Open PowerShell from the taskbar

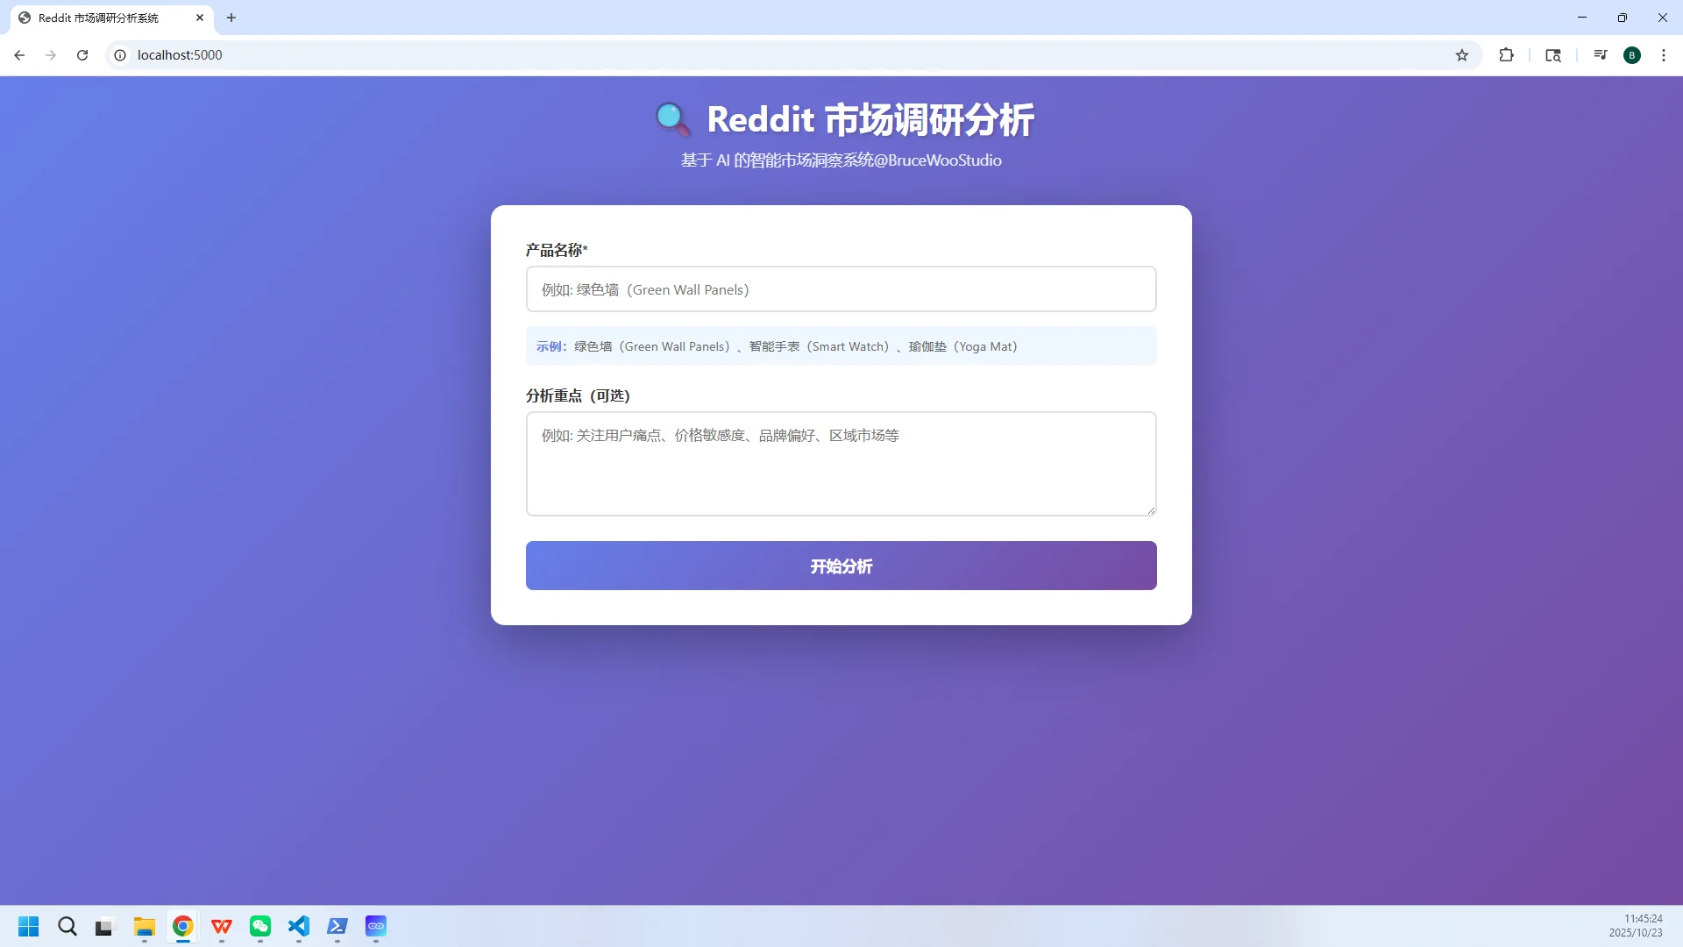tap(337, 927)
